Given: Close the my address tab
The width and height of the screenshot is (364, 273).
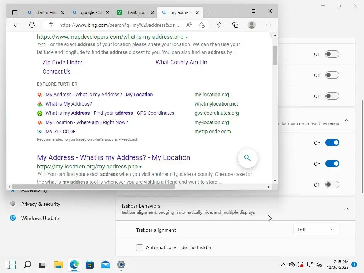Looking at the screenshot, I should 197,12.
